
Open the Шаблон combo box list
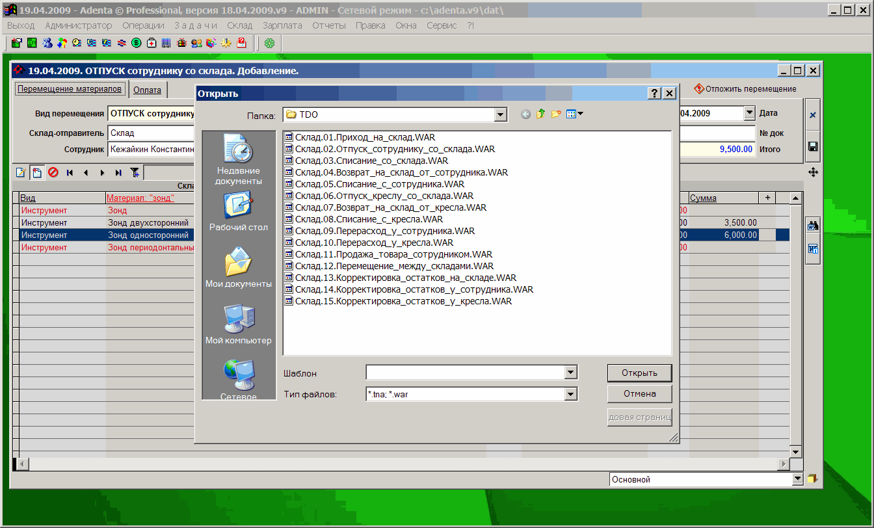571,373
